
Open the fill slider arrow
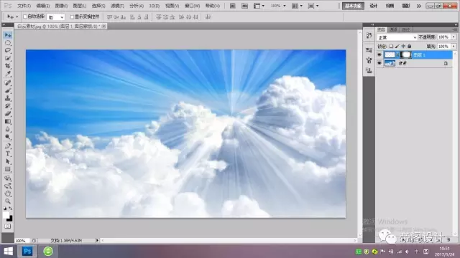(454, 46)
